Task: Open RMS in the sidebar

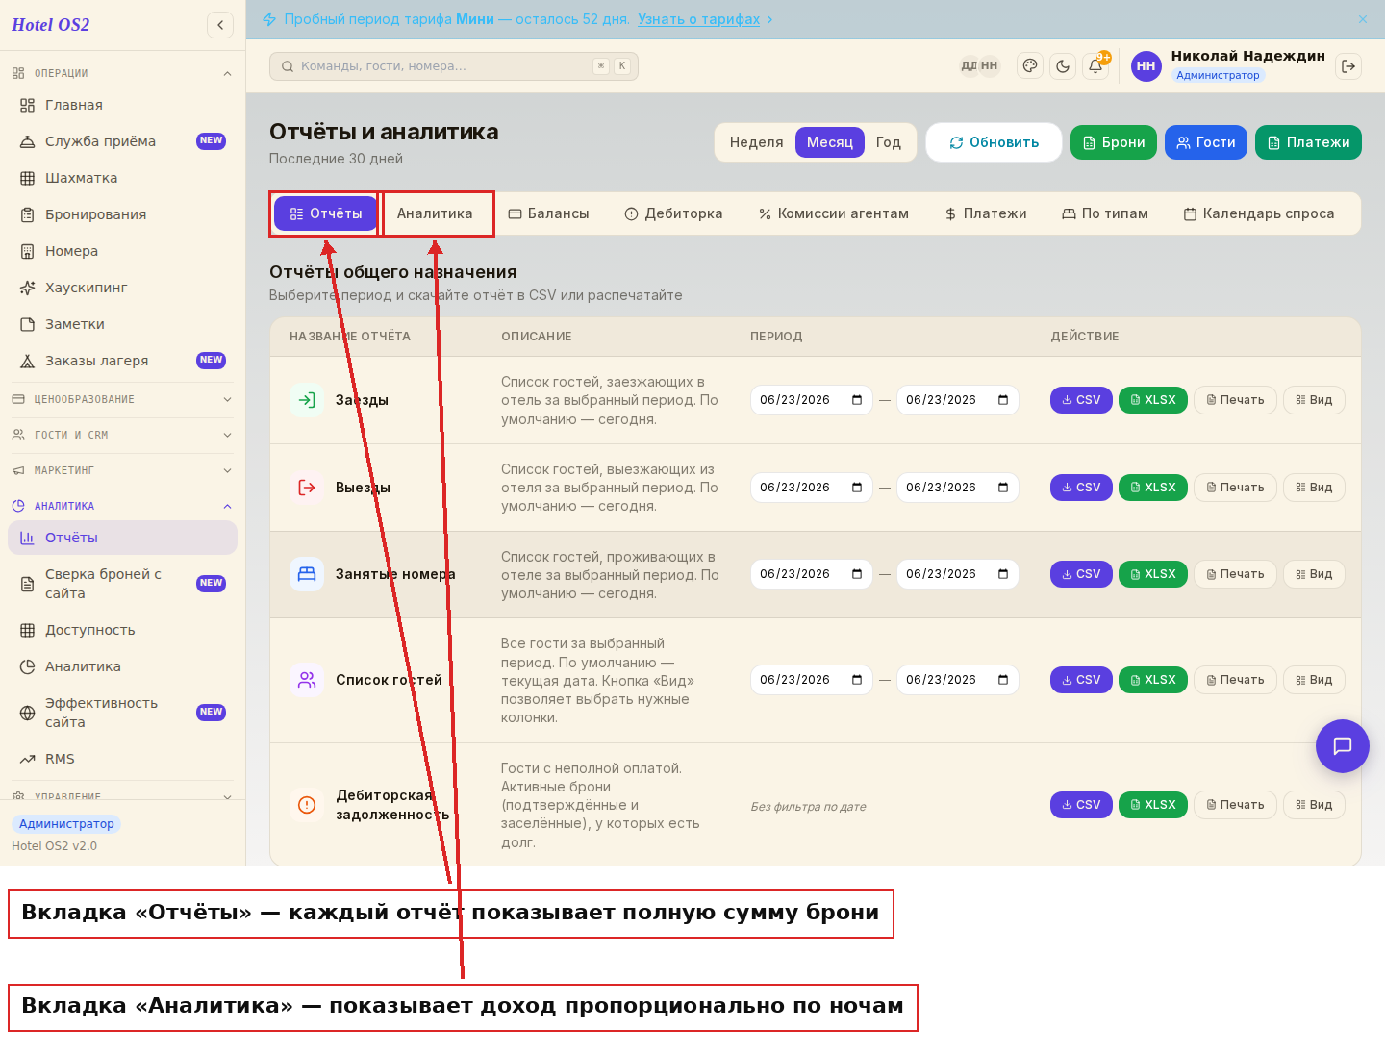Action: click(x=122, y=759)
